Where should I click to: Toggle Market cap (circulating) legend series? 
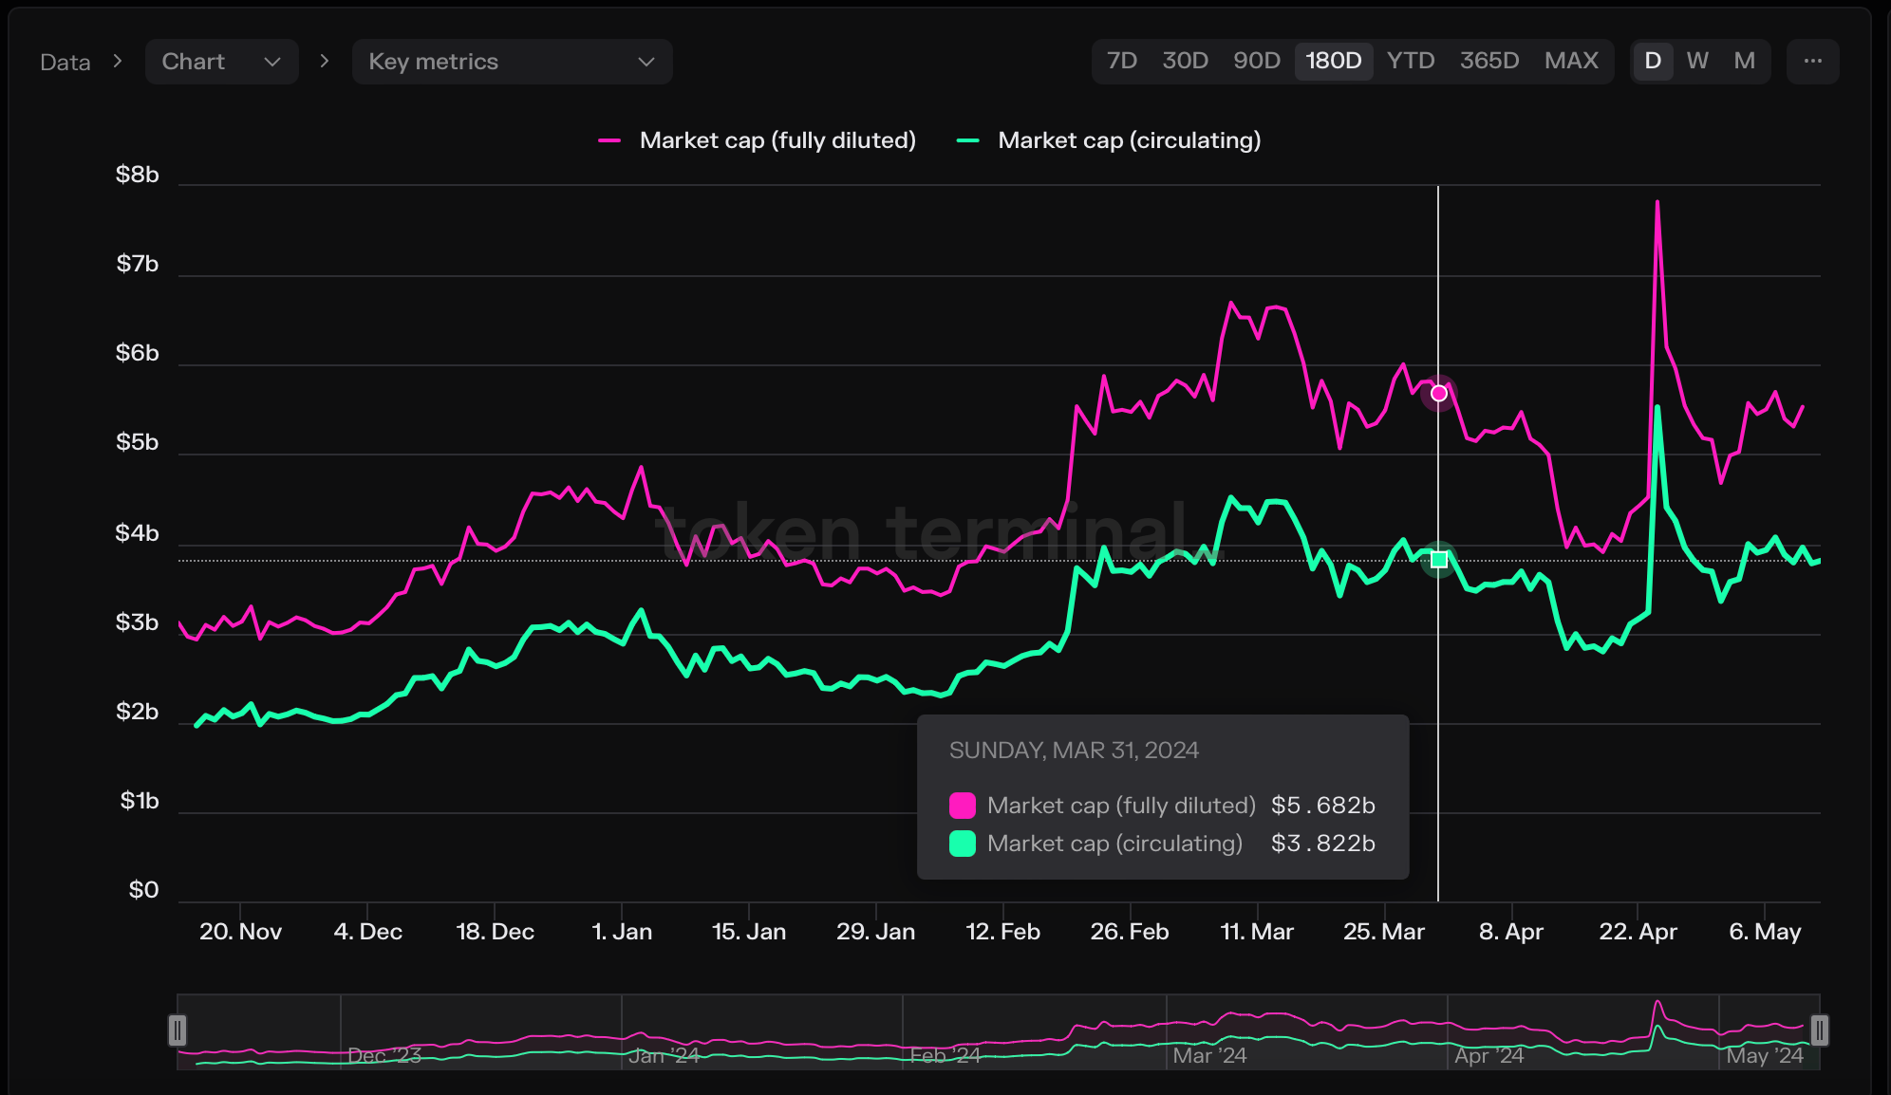click(1109, 140)
